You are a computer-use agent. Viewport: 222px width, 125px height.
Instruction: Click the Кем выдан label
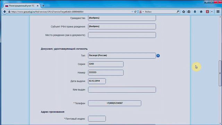coord(79,90)
